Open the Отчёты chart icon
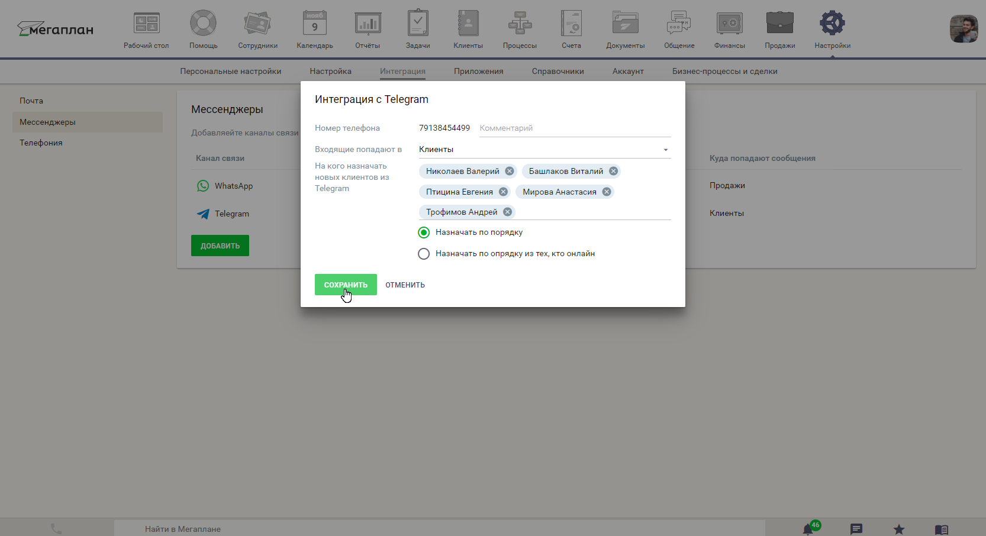Screen dimensions: 986x536 coord(368,24)
